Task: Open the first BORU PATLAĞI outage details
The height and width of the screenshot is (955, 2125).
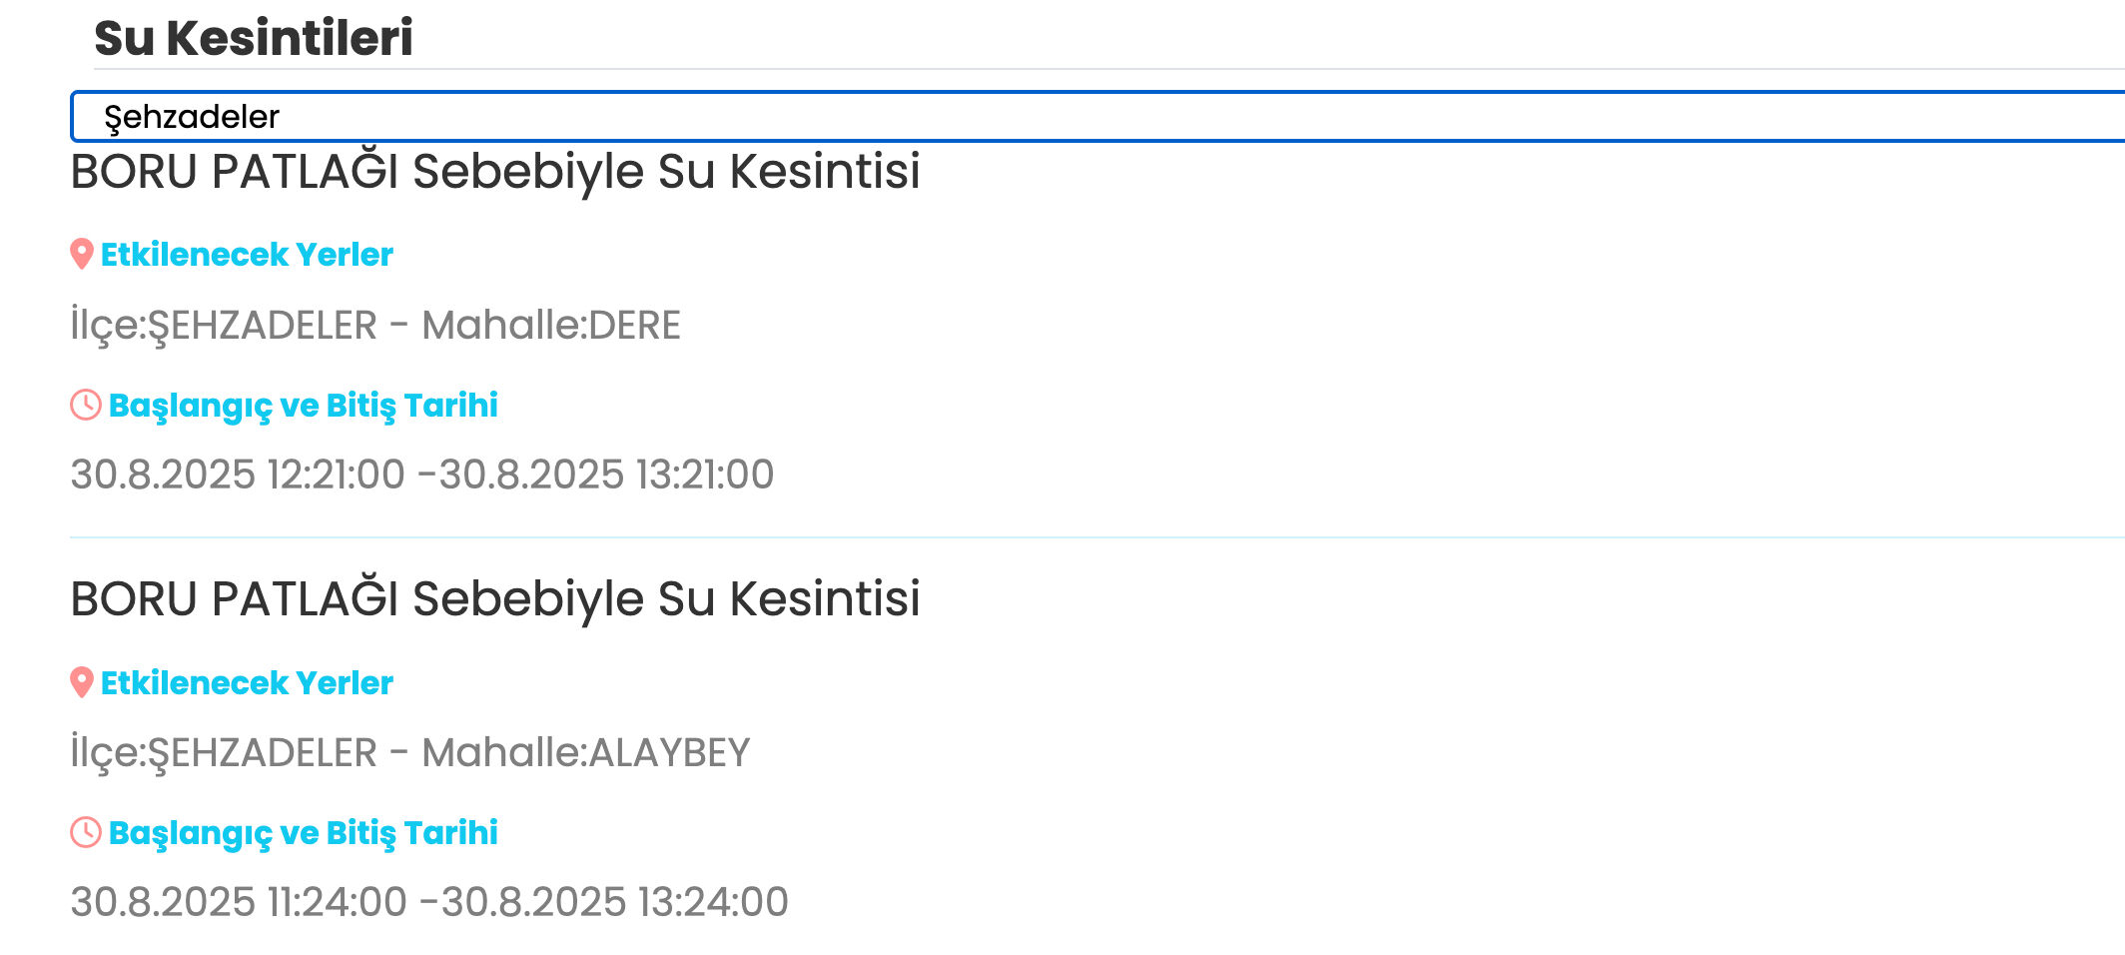Action: pos(496,171)
